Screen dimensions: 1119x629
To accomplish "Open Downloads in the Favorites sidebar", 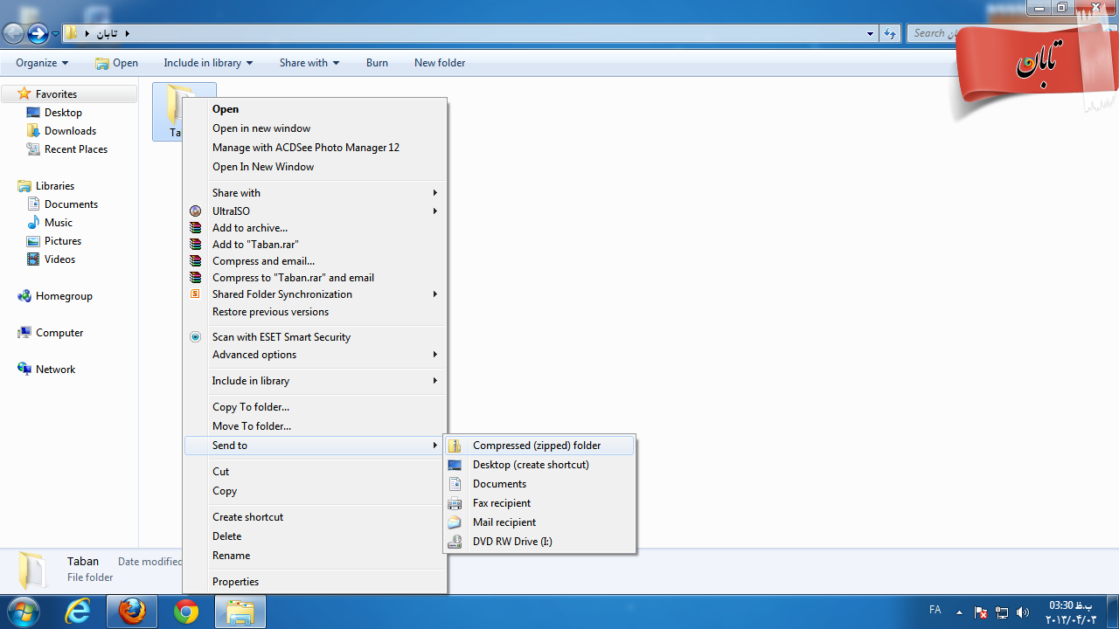I will pyautogui.click(x=70, y=131).
